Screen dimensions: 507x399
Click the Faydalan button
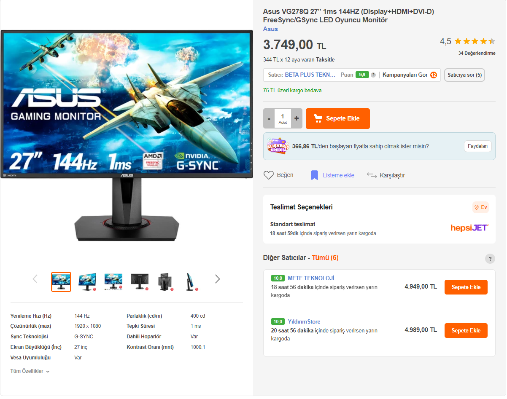[x=477, y=146]
